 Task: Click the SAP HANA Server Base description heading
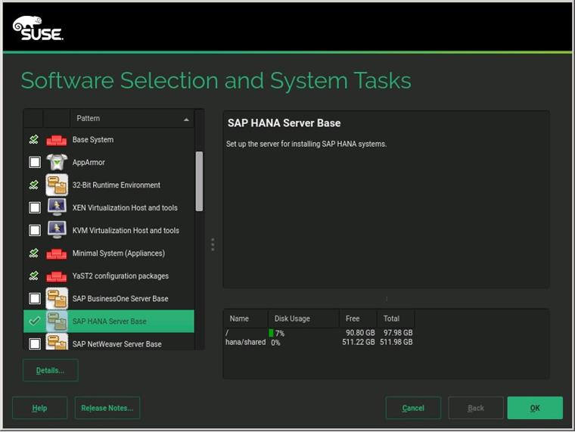pyautogui.click(x=284, y=123)
